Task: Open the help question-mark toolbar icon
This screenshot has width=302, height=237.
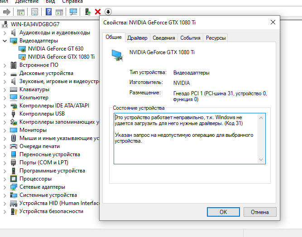Action: click(48, 12)
